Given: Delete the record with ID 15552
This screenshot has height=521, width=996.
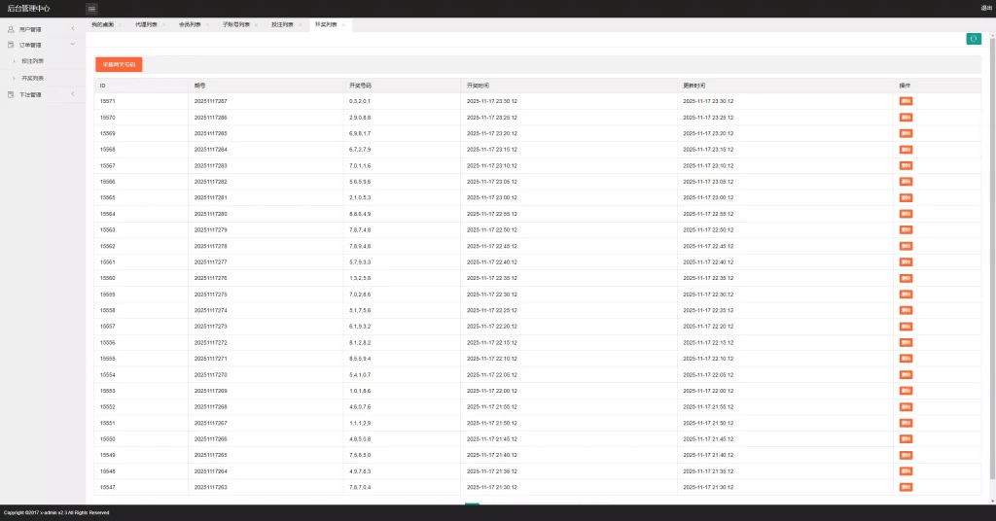Looking at the screenshot, I should (906, 406).
